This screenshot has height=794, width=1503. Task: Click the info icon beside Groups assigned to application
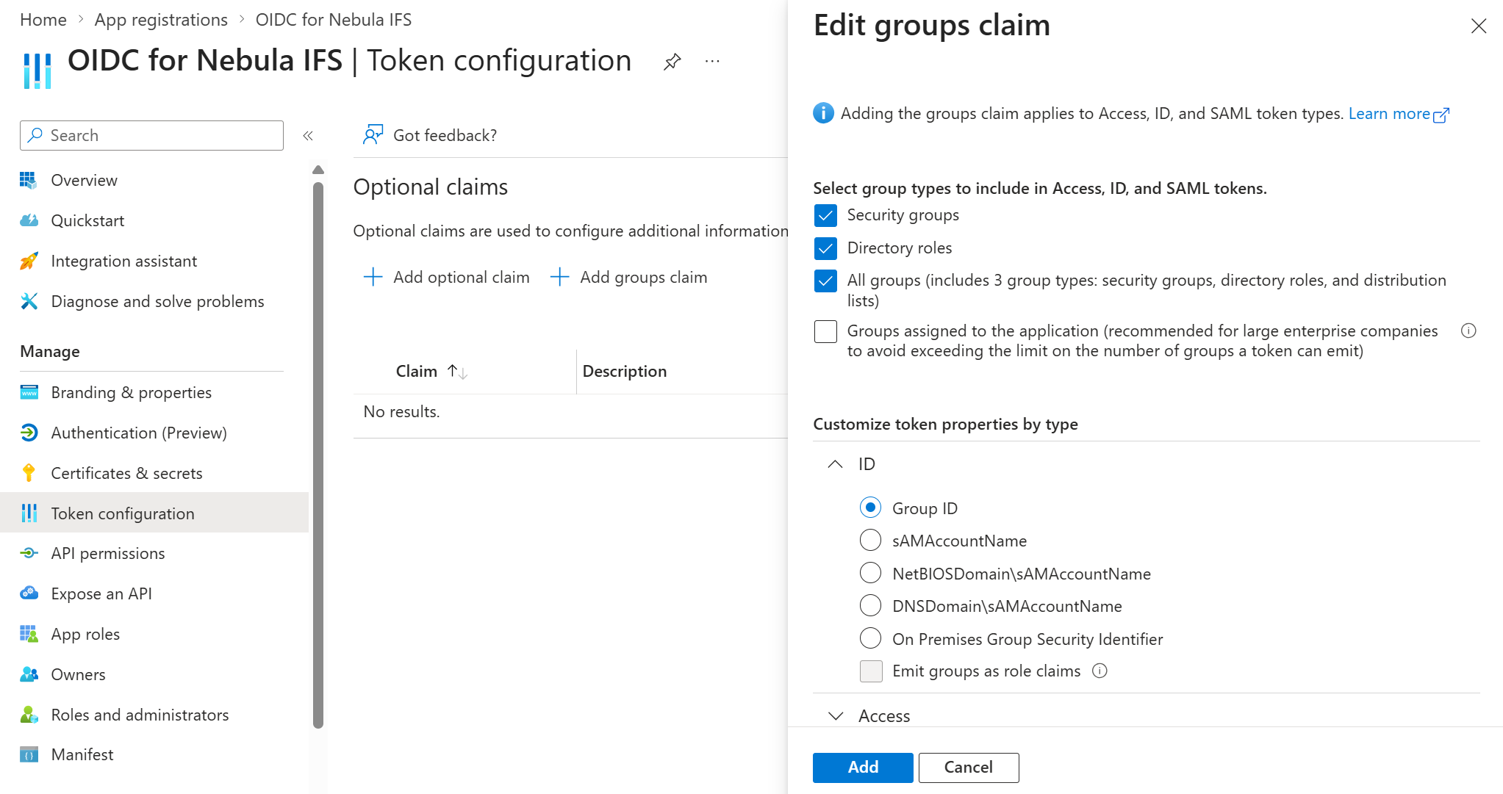1468,331
